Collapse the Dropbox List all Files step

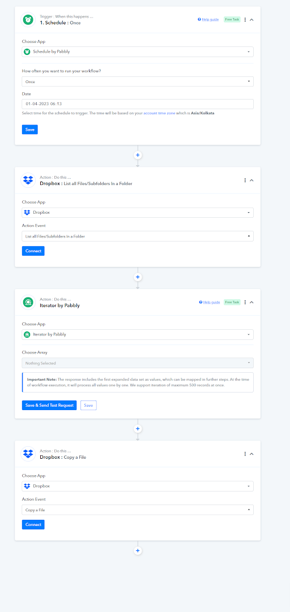[251, 180]
